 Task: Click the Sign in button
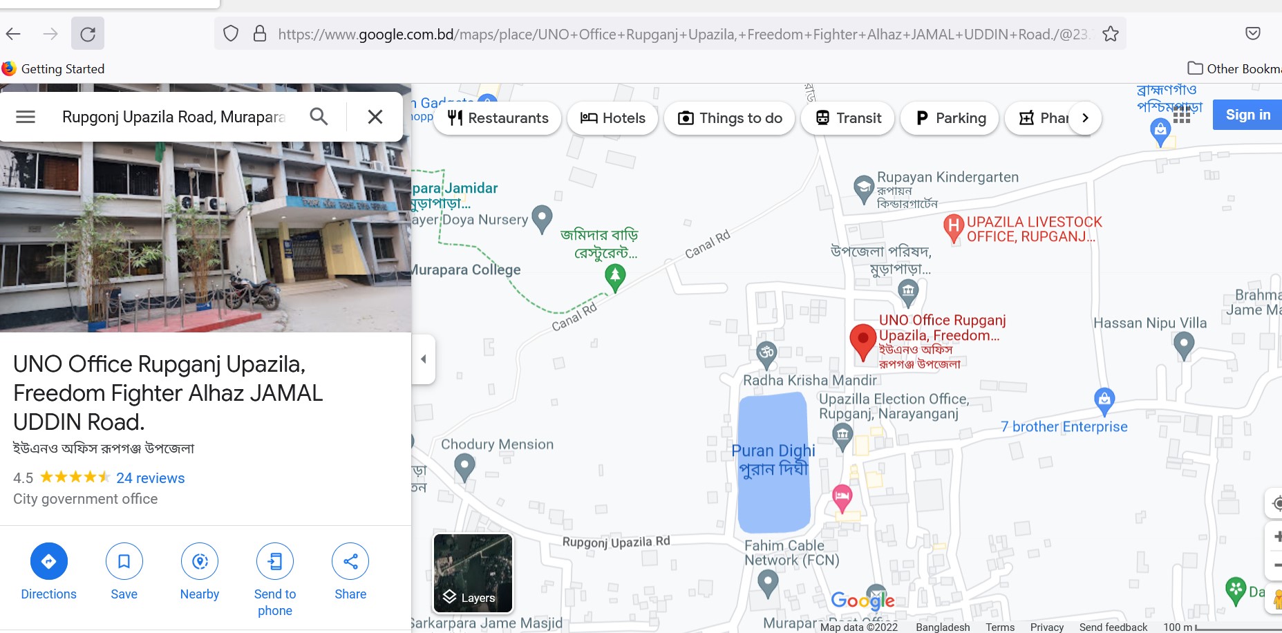click(x=1247, y=115)
